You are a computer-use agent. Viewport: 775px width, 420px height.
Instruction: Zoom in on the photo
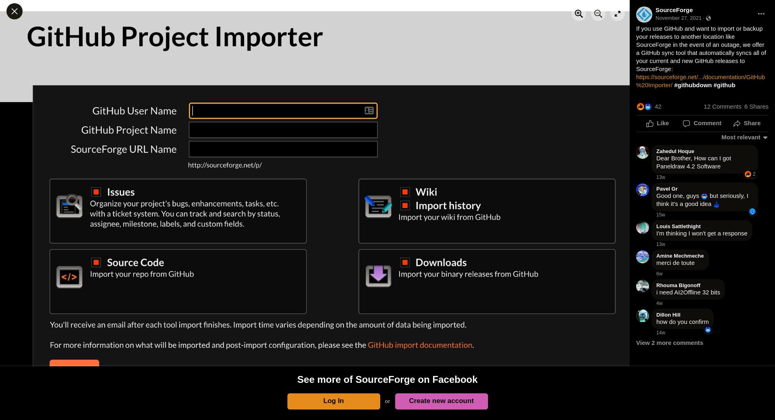[579, 14]
